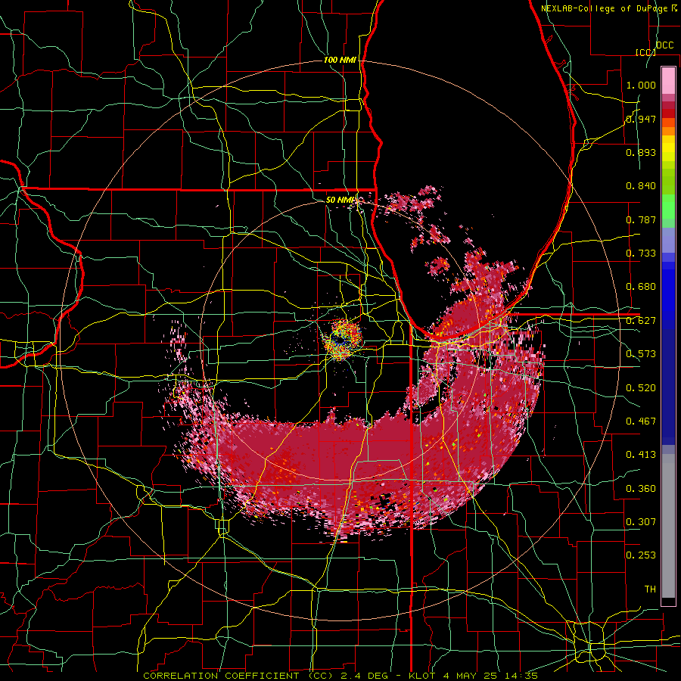Click the 0.893 scale value
Screen dimensions: 681x681
[x=641, y=152]
